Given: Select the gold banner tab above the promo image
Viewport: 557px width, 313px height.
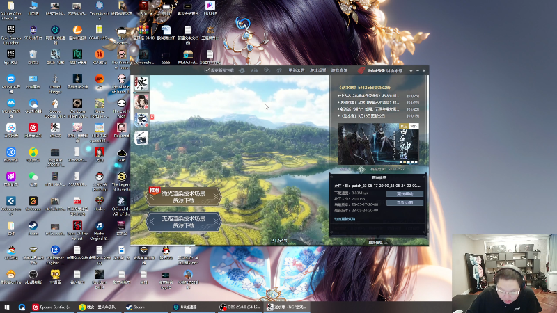Looking at the screenshot, I should (x=404, y=127).
